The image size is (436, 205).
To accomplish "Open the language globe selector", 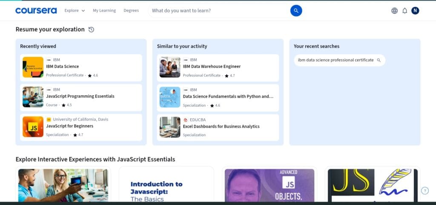I will (394, 11).
